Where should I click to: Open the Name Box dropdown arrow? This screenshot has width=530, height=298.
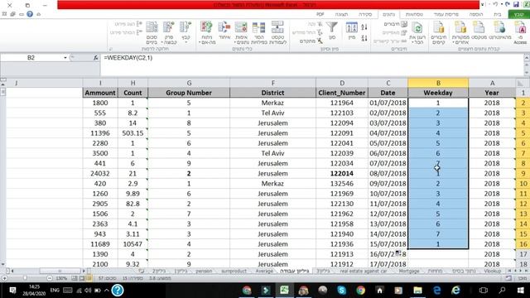click(65, 58)
